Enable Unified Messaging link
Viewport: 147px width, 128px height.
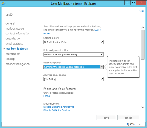tap(47, 96)
